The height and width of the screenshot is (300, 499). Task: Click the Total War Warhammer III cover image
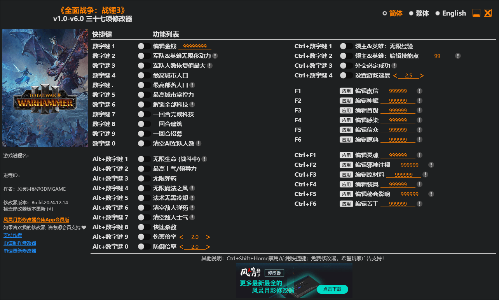click(45, 88)
